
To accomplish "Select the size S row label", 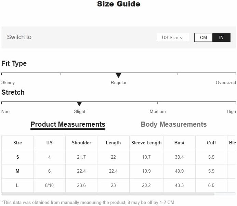I will [17, 157].
